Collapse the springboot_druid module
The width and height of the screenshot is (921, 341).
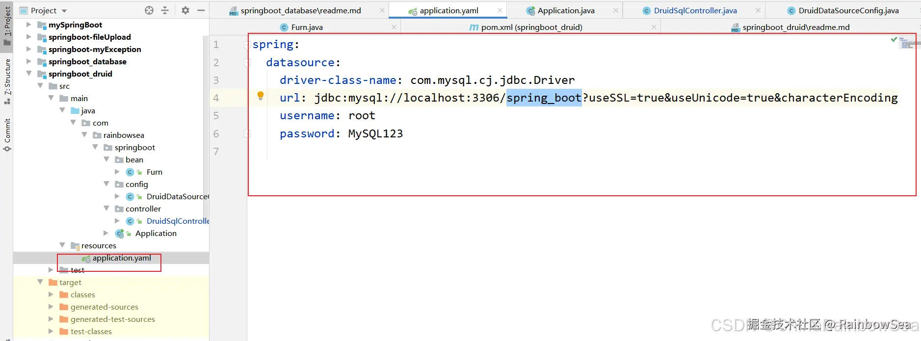pos(28,74)
